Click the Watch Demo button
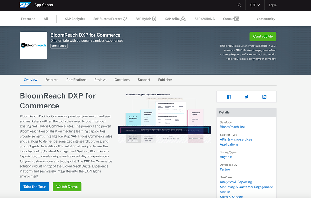This screenshot has height=198, width=311. (67, 187)
